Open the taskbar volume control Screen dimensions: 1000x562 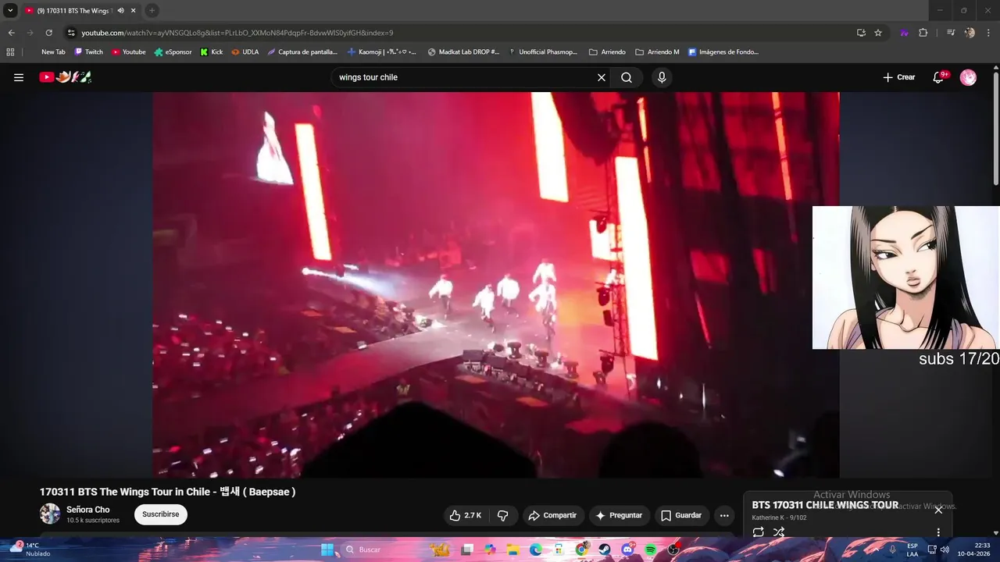tap(945, 550)
